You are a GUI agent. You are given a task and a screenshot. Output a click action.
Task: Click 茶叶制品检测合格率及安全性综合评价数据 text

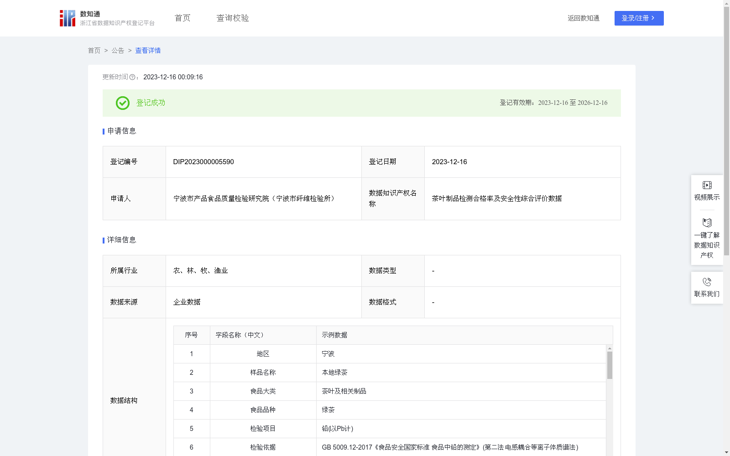[x=497, y=199]
